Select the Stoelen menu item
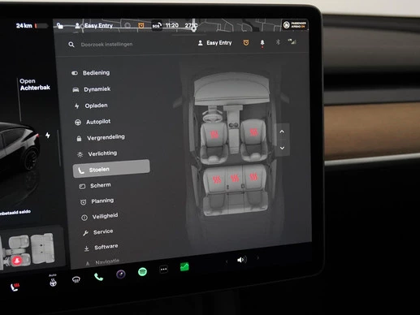Viewport: 420px width, 315px height. tap(111, 169)
